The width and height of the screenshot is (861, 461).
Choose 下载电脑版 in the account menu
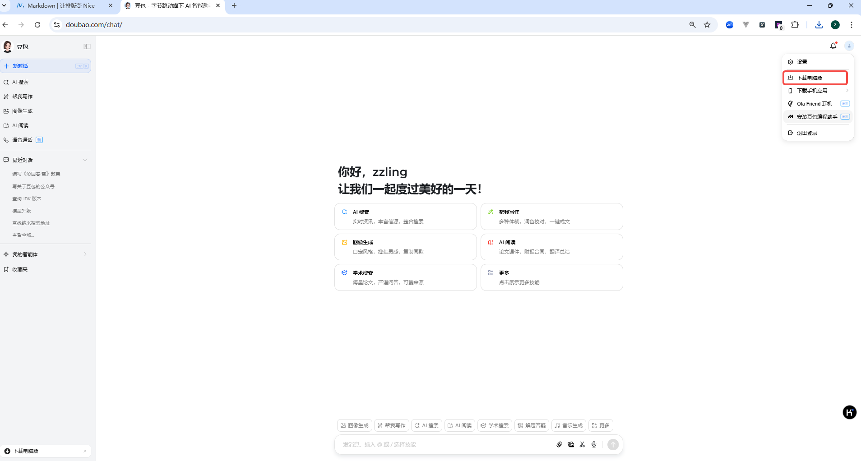815,78
